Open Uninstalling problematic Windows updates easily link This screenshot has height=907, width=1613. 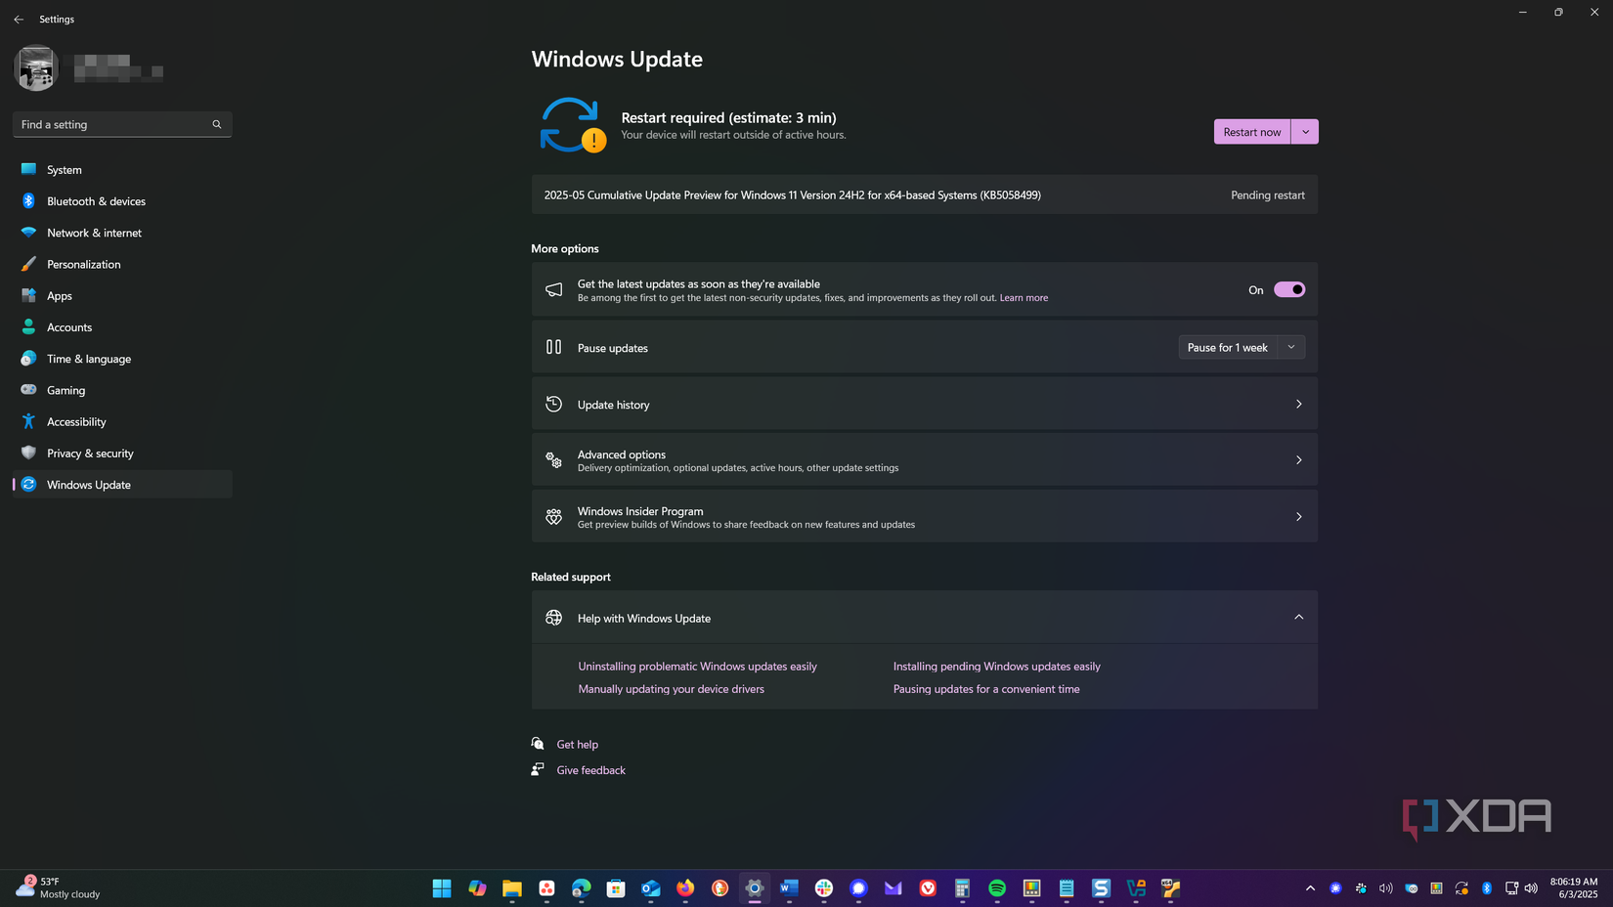click(697, 667)
